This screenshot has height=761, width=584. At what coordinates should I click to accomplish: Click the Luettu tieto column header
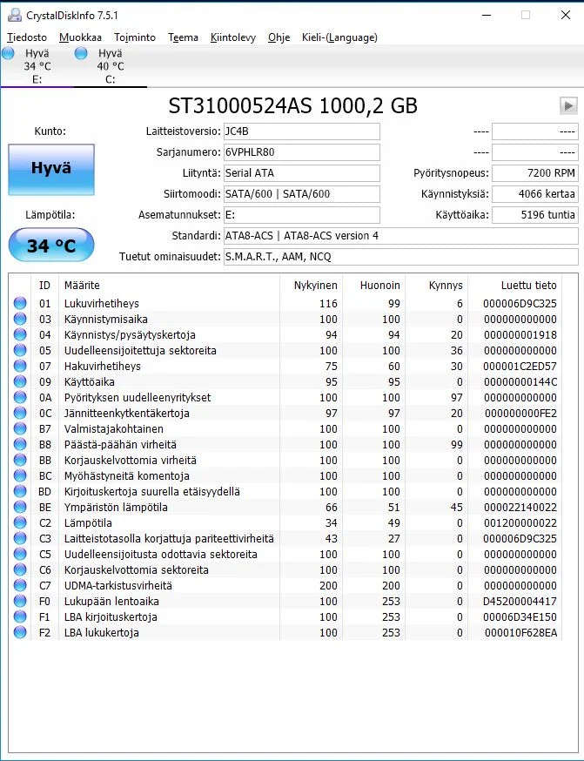528,285
